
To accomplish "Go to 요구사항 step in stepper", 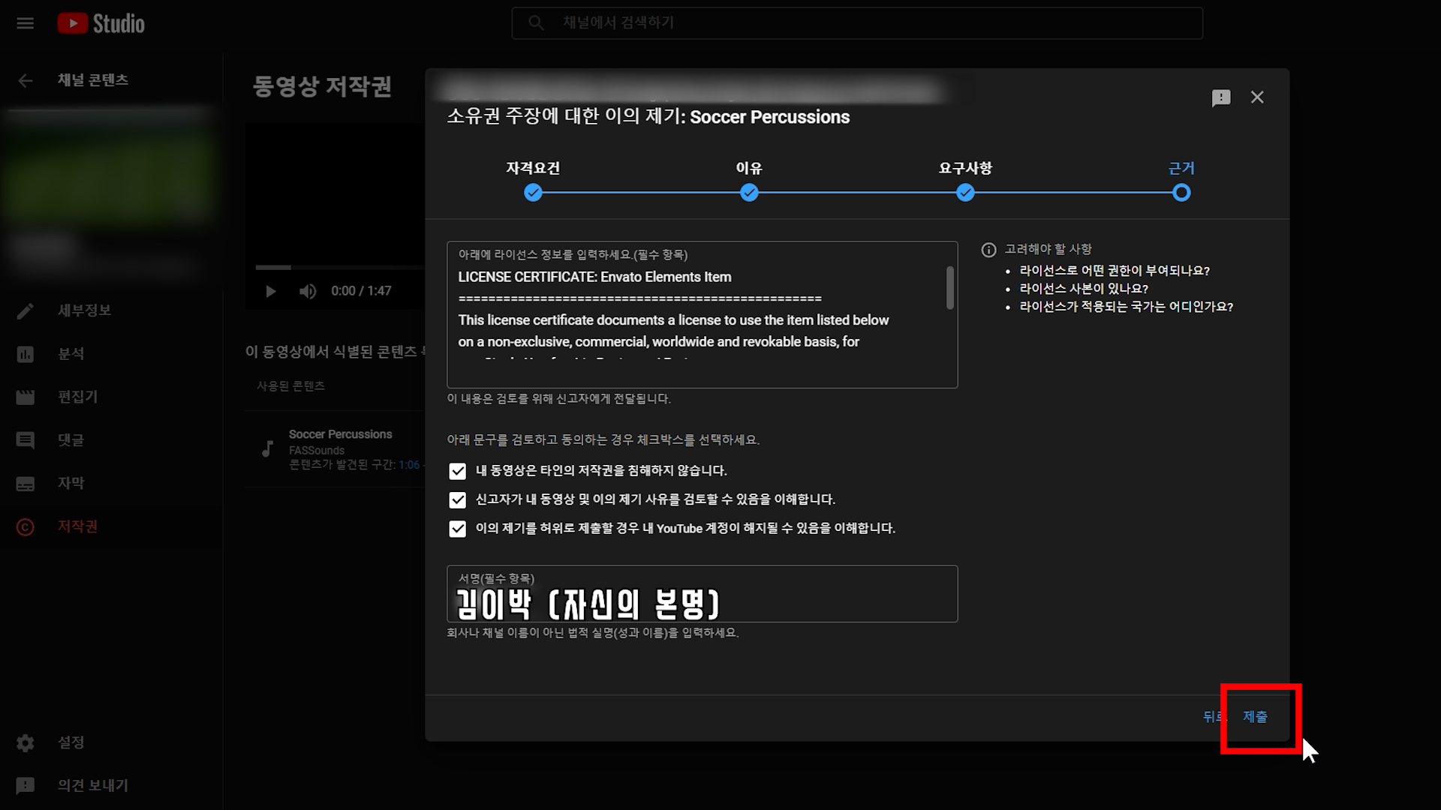I will coord(965,193).
